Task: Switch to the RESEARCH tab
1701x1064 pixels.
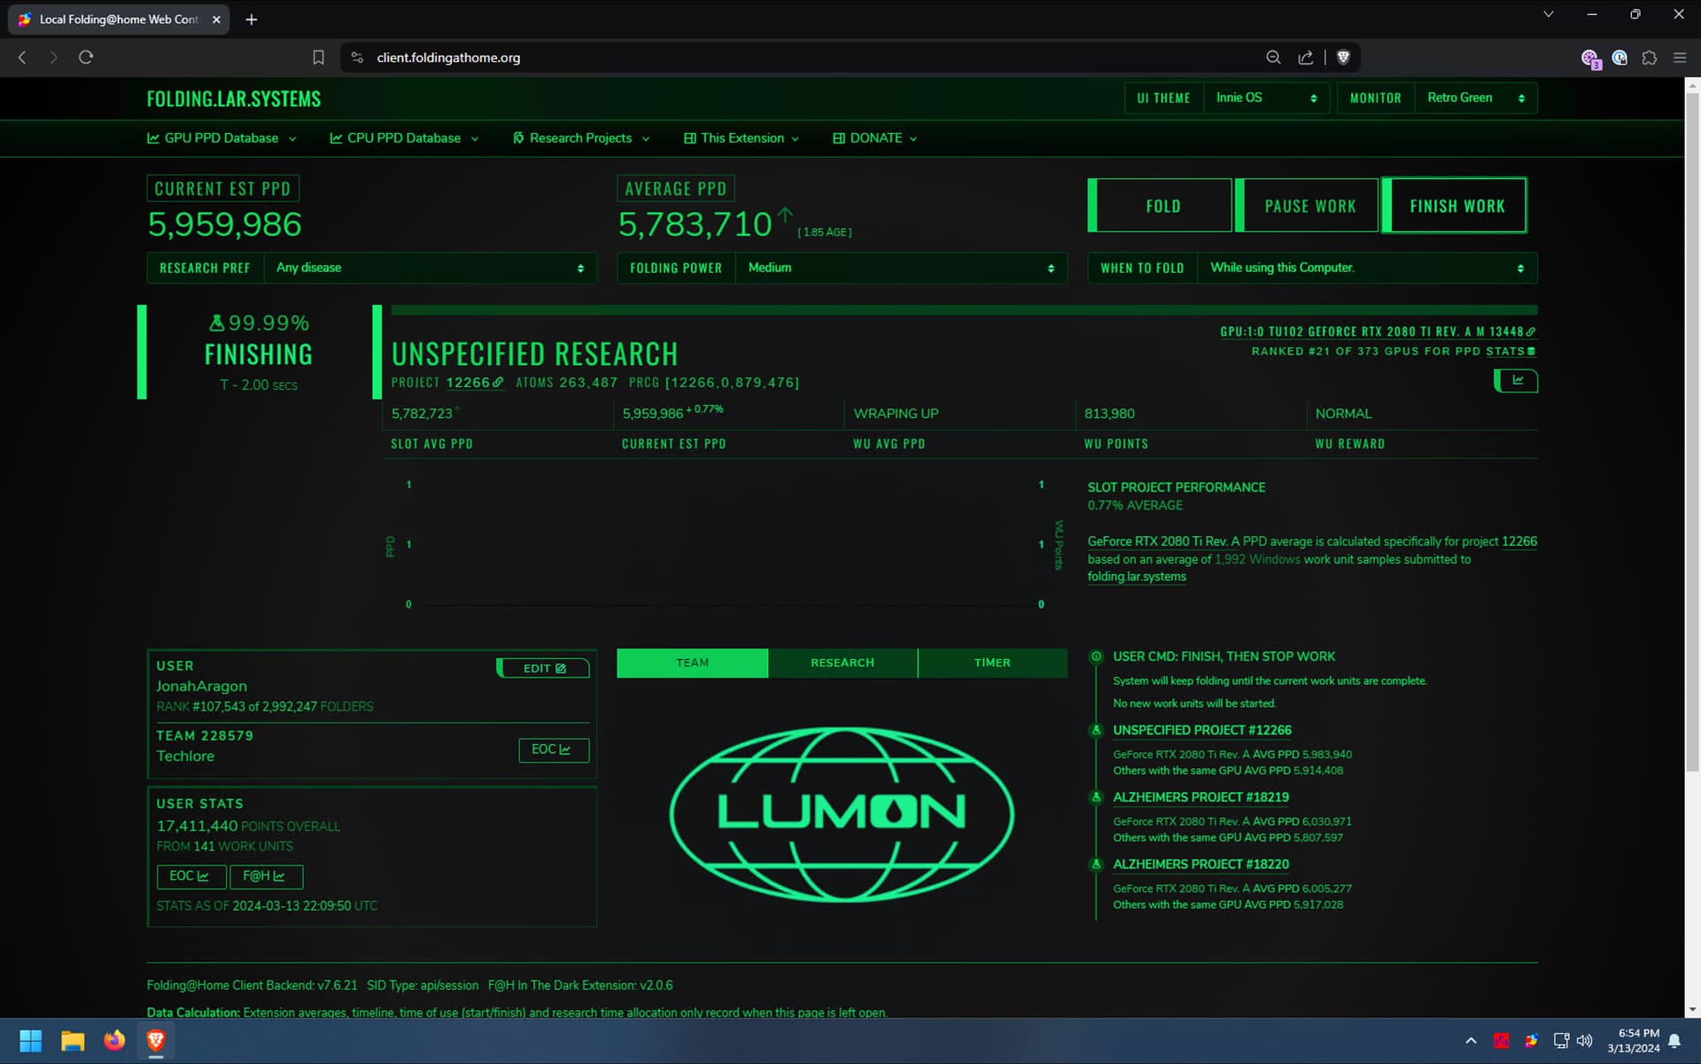Action: pos(842,663)
